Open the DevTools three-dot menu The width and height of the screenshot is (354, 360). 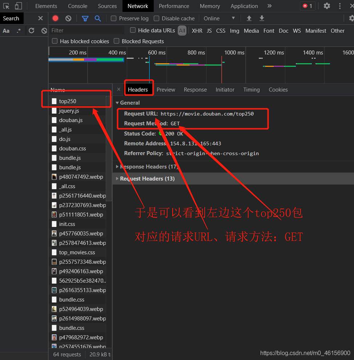pos(340,6)
